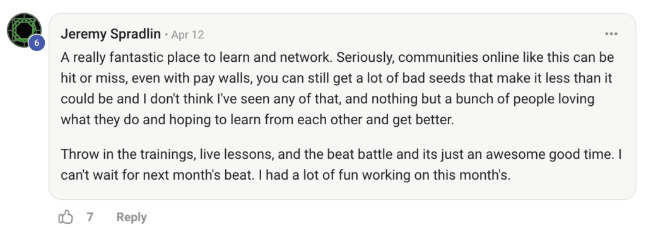The width and height of the screenshot is (646, 232).
Task: Click the phrase "bad seeds" in the comment
Action: click(411, 78)
